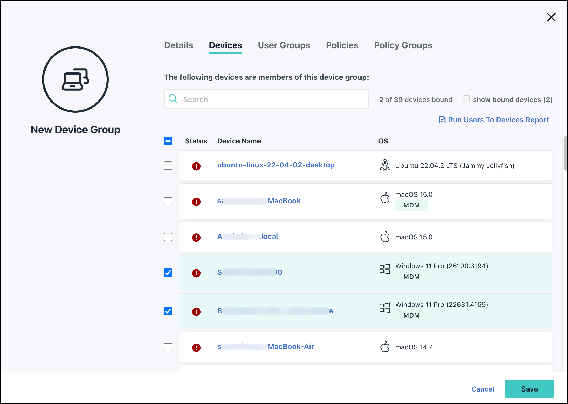
Task: Click Windows icon for build 26100.3194
Action: coord(385,269)
